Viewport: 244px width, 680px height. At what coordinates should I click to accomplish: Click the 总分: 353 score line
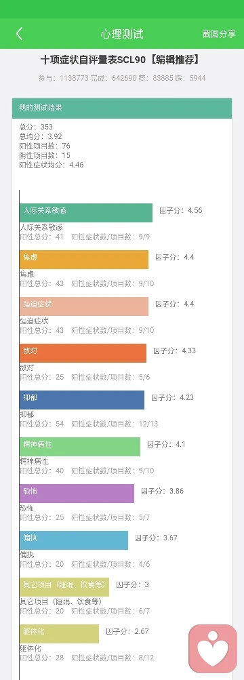36,127
